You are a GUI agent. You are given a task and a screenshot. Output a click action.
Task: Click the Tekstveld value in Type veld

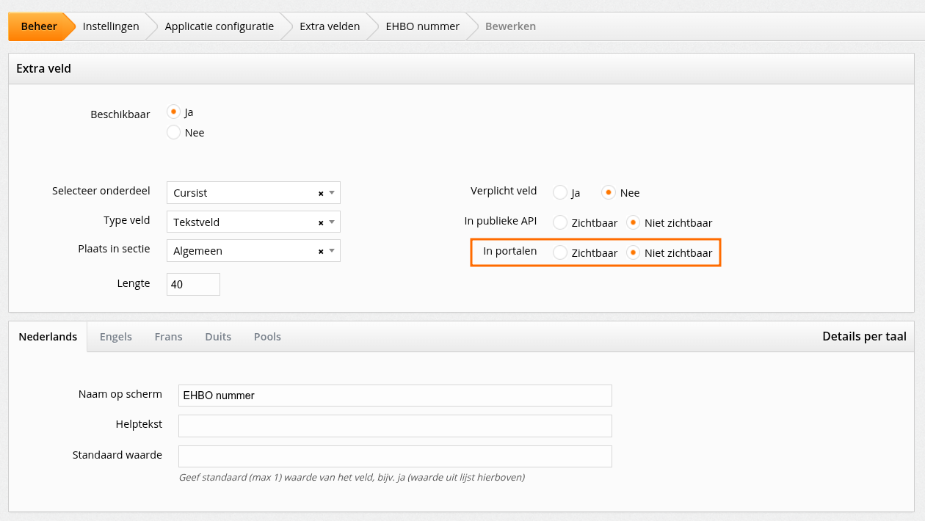pos(196,222)
